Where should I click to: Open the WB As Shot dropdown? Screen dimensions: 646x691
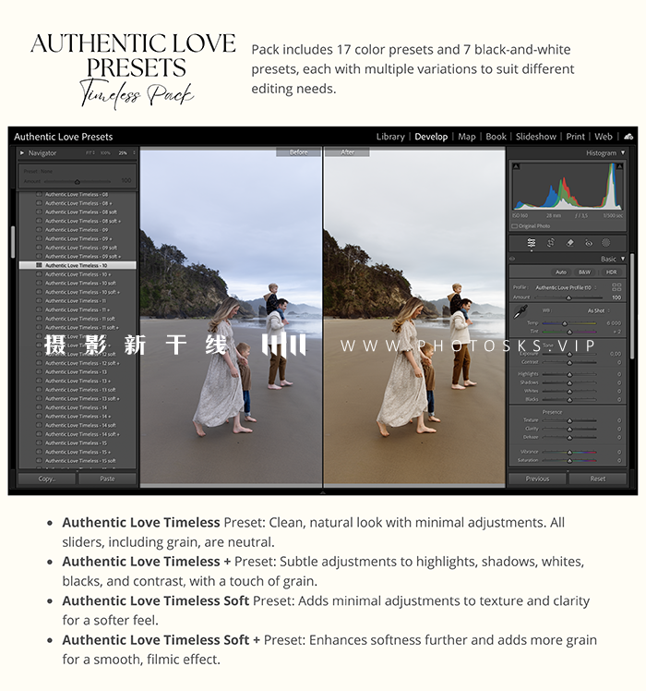598,310
